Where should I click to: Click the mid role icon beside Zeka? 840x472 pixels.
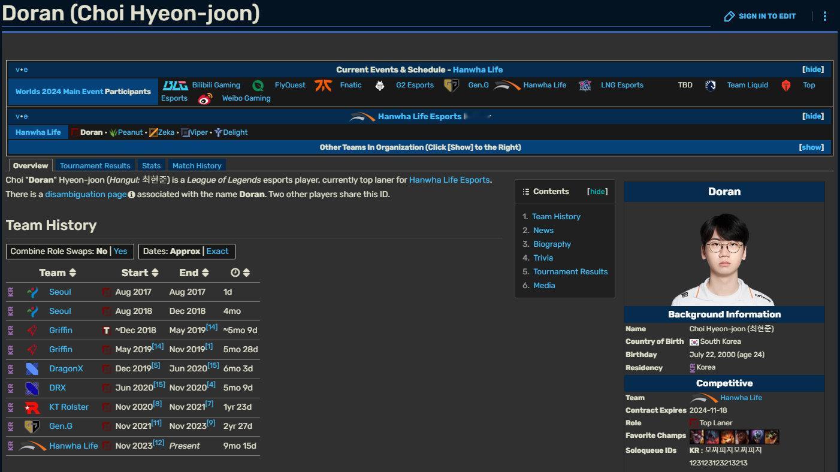[153, 132]
